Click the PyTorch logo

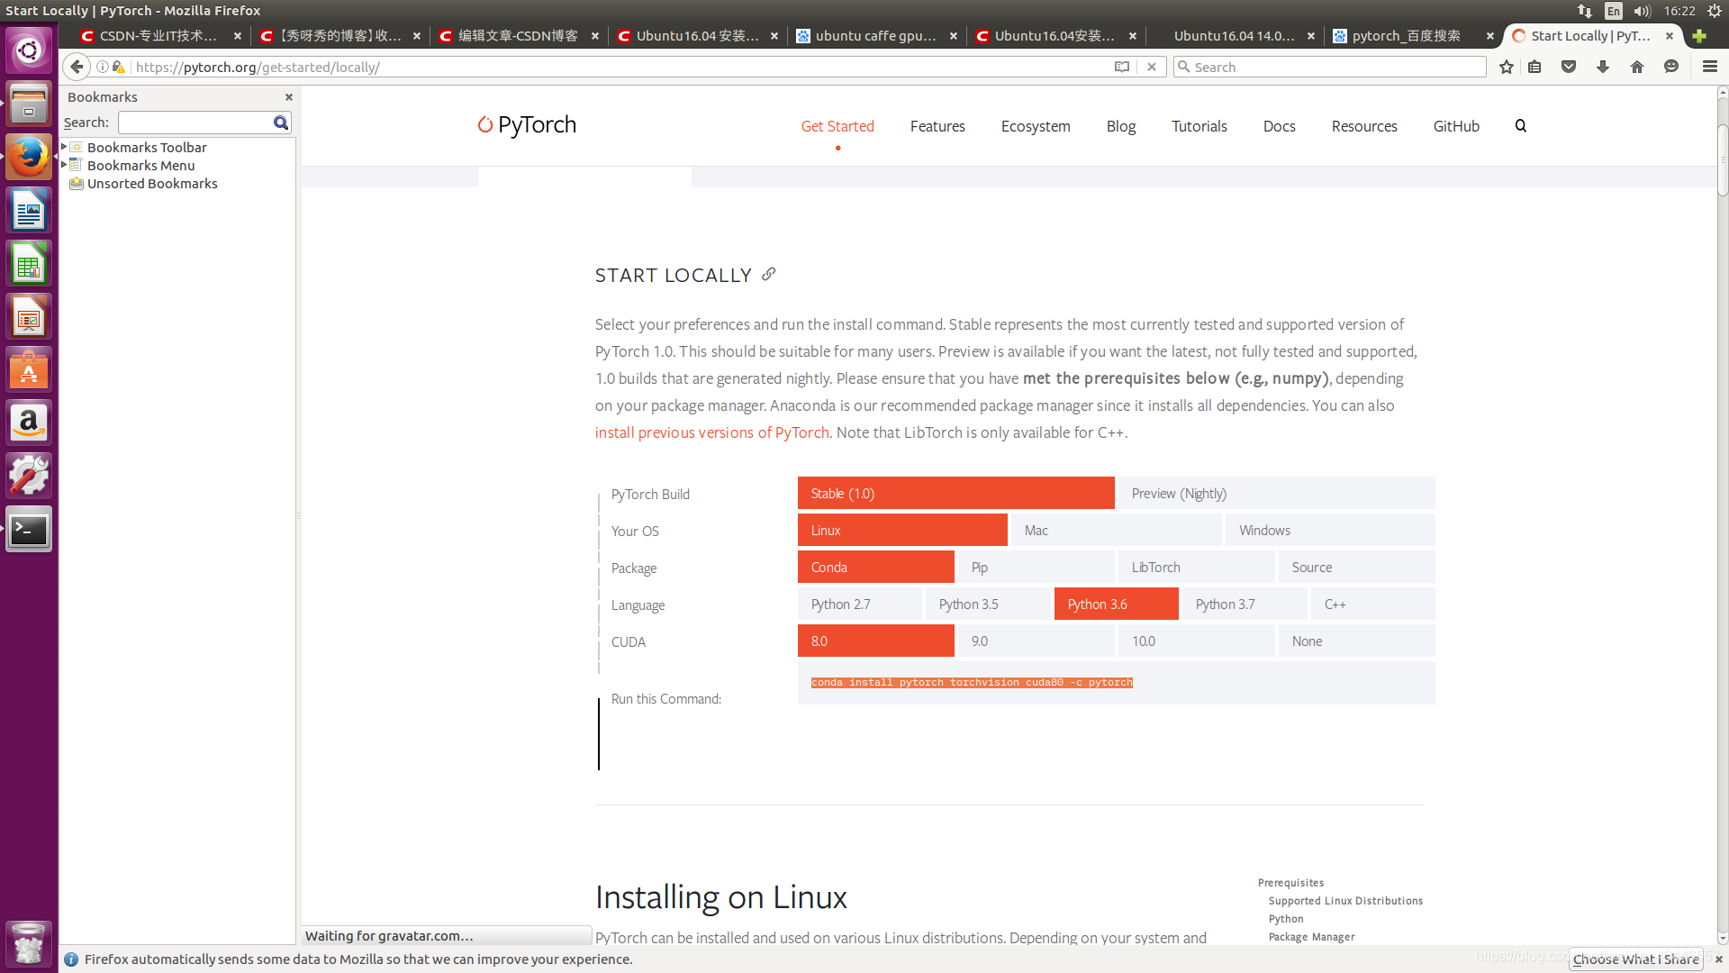tap(527, 125)
